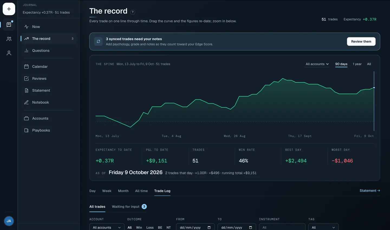Filter outcome by BE
The width and height of the screenshot is (390, 230).
(x=160, y=228)
